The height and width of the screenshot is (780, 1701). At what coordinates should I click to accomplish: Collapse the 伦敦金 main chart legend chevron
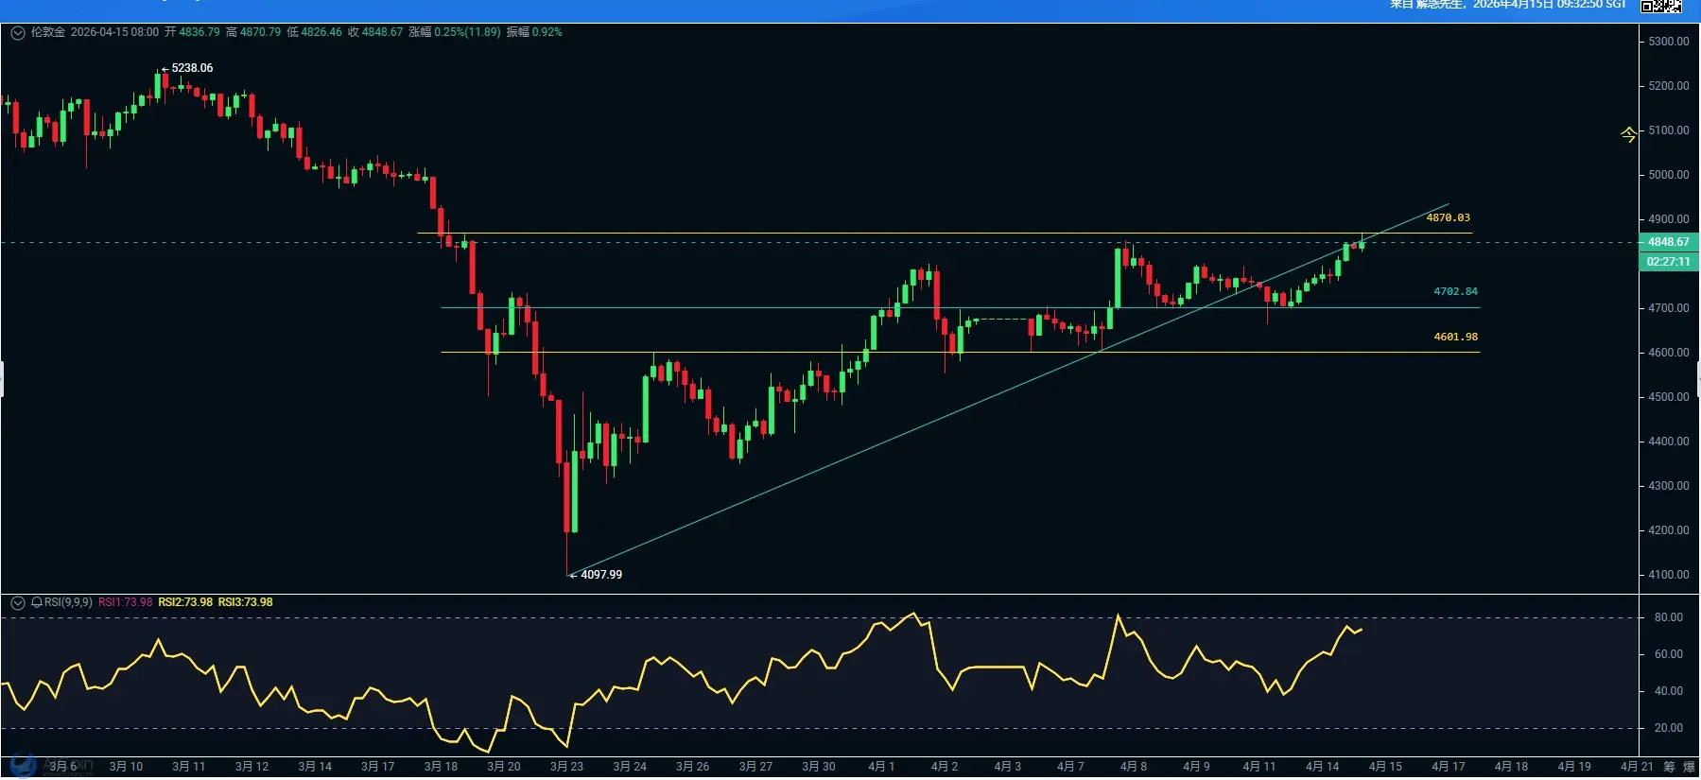click(18, 33)
